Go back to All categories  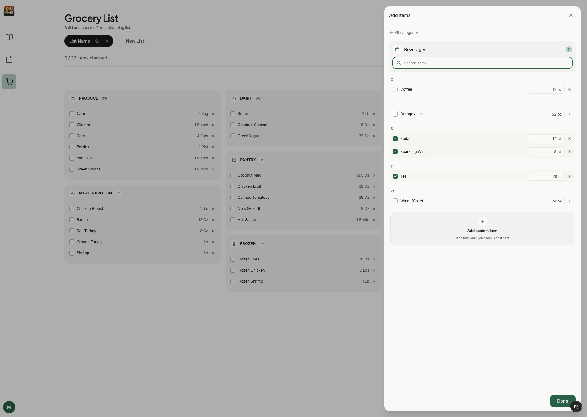pos(404,33)
